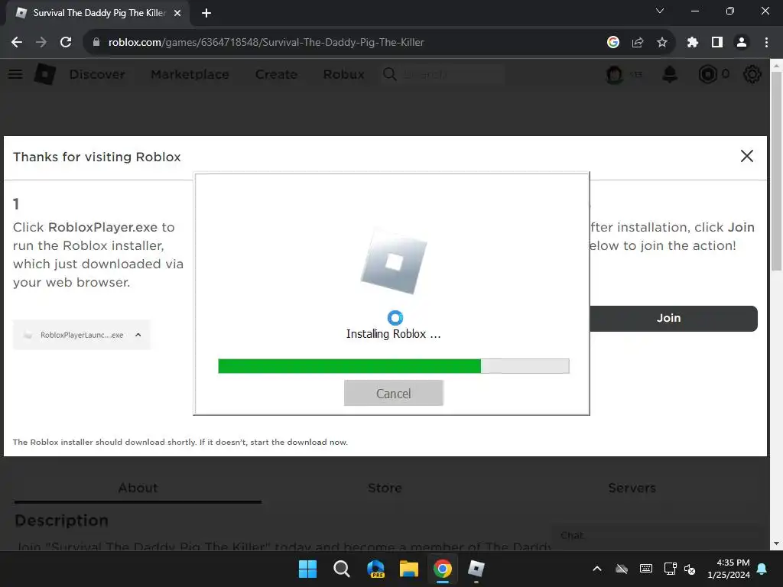Click the padlock site info icon

(96, 42)
